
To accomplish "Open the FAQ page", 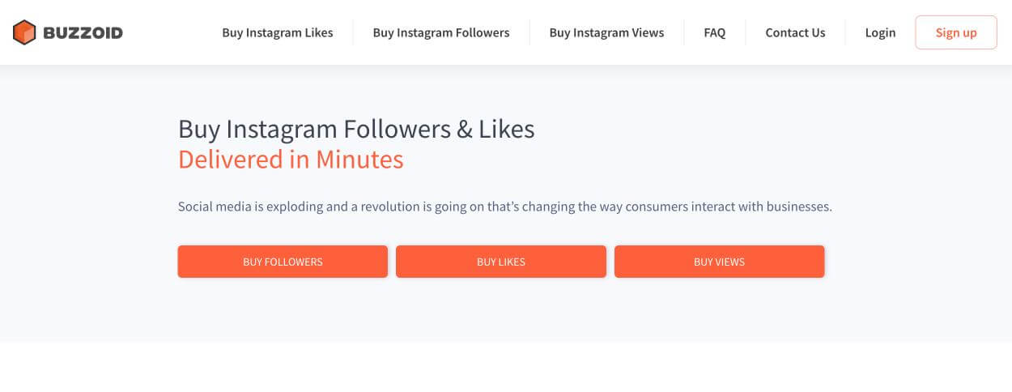I will pos(715,32).
